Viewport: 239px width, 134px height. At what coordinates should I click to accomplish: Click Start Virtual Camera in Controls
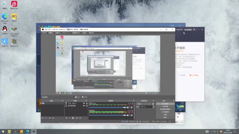pyautogui.click(x=165, y=109)
